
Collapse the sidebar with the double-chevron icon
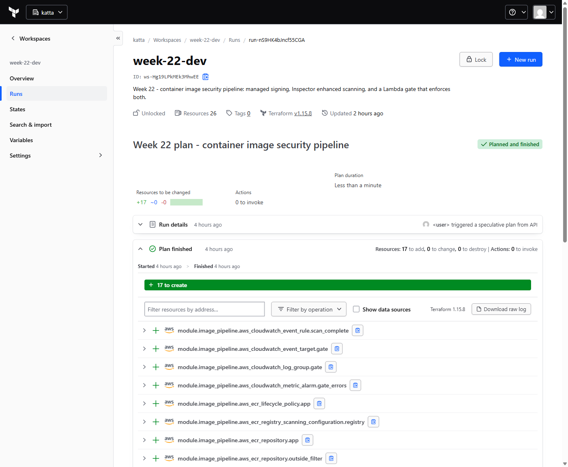118,38
